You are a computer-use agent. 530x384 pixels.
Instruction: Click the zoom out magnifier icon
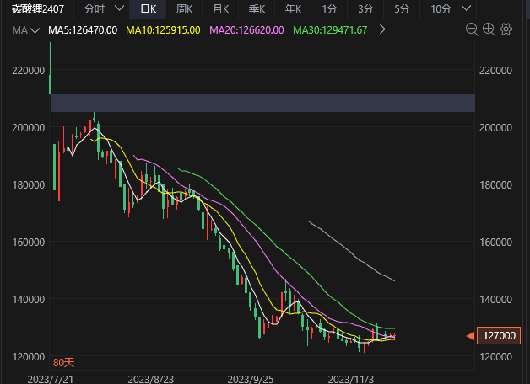(472, 29)
